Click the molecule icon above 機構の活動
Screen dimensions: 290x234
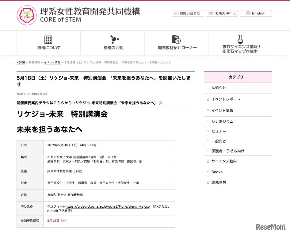point(114,39)
